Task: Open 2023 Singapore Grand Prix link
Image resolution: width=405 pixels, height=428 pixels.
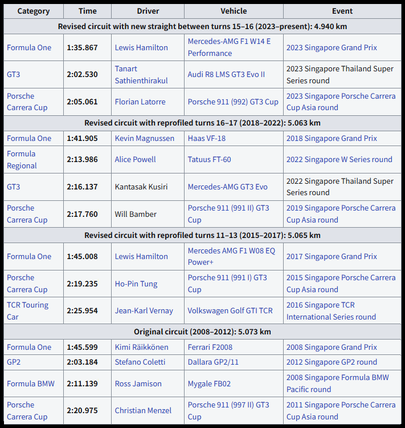Action: 332,47
